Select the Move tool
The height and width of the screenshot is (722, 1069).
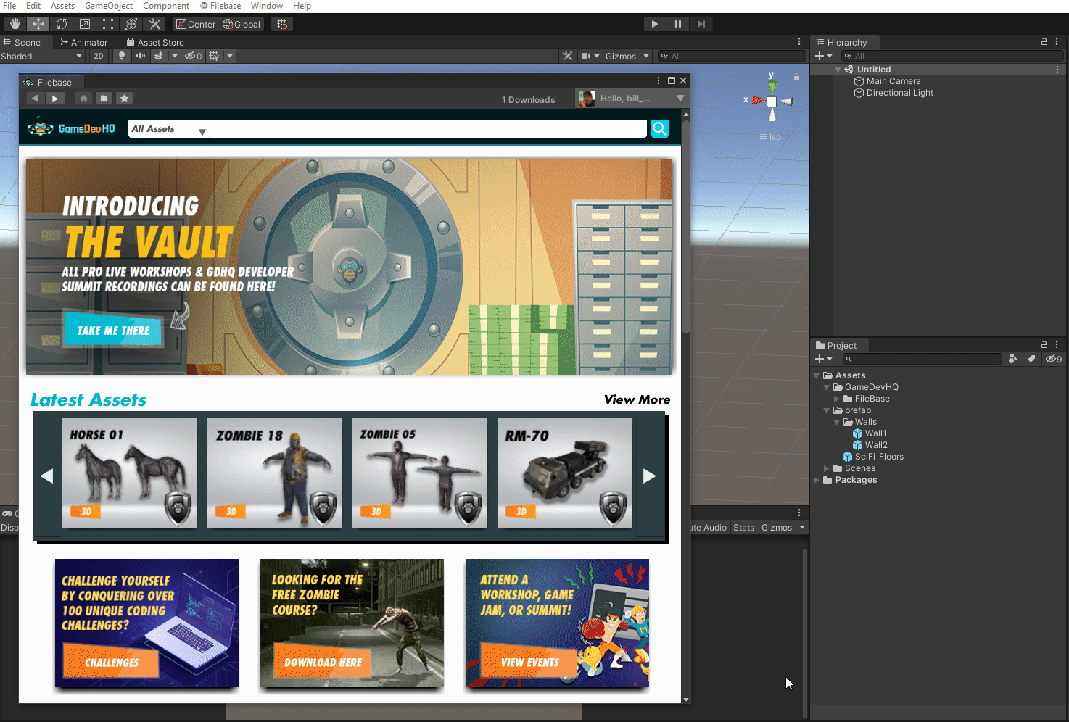[x=38, y=24]
